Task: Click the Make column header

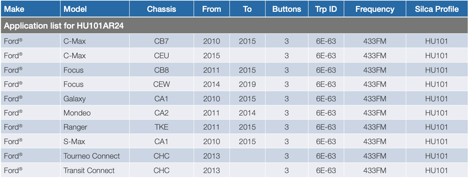Action: pos(30,9)
